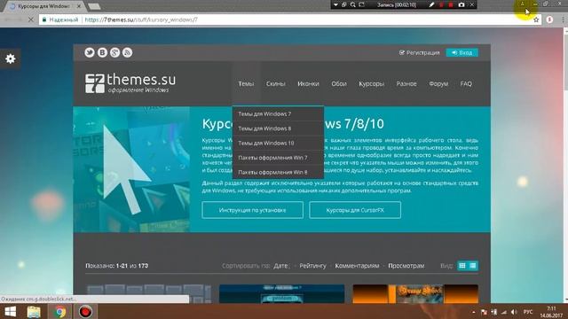Click the red pause recording button
Viewport: 568px width, 319px height.
[441, 4]
